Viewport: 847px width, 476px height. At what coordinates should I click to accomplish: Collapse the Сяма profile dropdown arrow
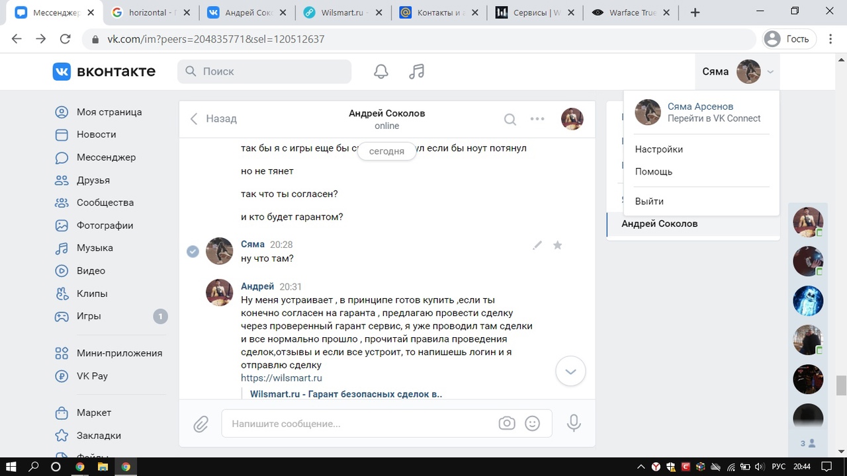[x=771, y=72]
